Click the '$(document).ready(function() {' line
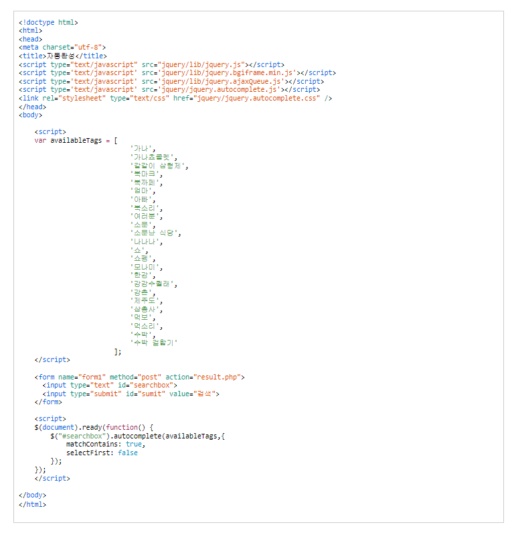This screenshot has height=533, width=512. click(x=94, y=427)
